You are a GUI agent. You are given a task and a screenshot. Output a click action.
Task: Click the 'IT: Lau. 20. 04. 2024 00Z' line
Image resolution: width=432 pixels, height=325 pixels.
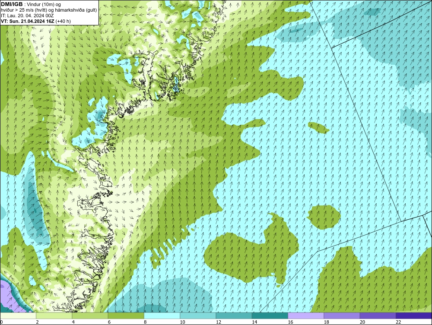click(x=28, y=16)
